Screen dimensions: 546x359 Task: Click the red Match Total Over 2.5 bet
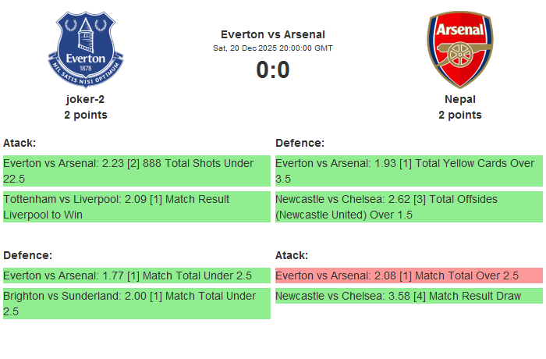409,275
